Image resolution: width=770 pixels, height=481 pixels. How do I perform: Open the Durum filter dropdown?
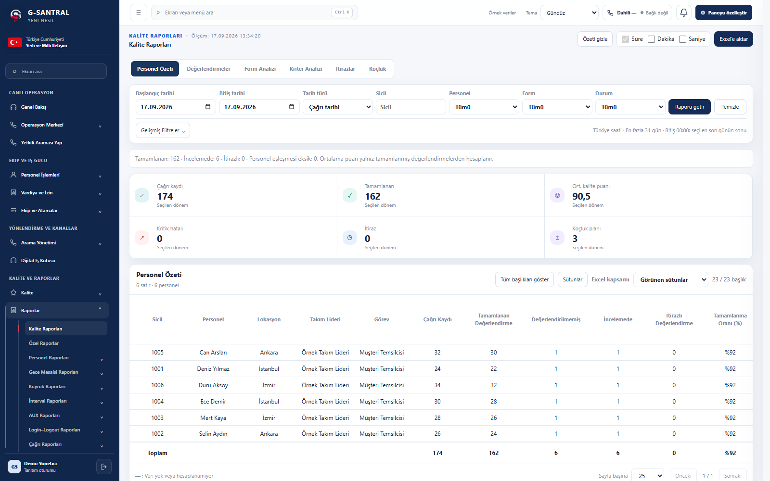coord(630,107)
